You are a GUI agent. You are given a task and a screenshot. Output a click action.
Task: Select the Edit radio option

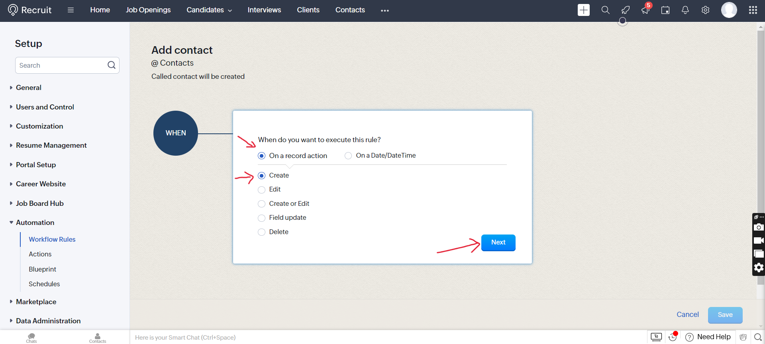[262, 190]
